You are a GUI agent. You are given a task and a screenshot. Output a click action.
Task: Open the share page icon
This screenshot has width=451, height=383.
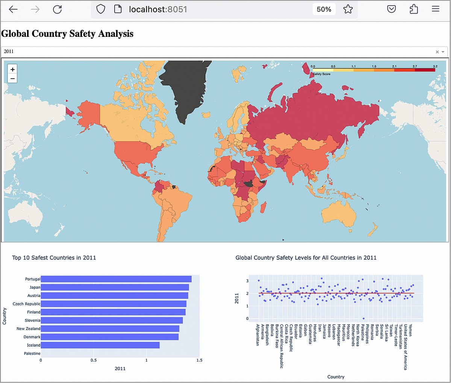414,9
